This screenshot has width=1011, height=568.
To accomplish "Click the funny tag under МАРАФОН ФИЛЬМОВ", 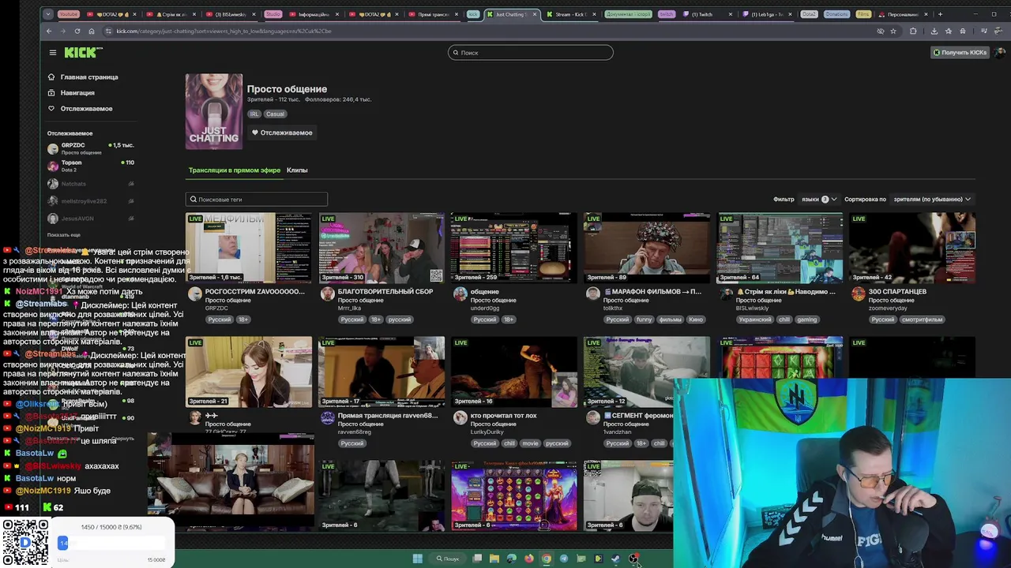I will (645, 319).
